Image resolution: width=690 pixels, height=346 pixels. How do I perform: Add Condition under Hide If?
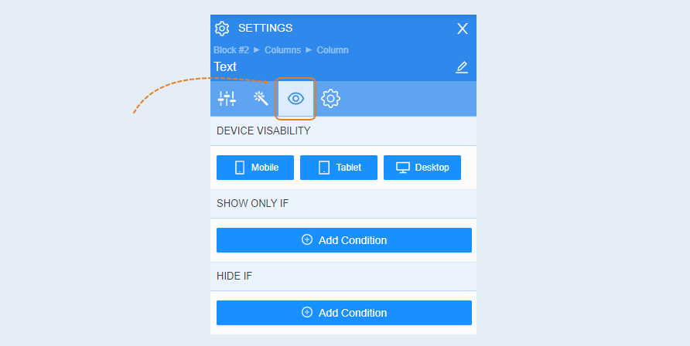[x=344, y=313]
